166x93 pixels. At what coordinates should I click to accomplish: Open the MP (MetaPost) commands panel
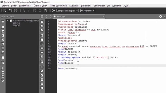click(3, 73)
